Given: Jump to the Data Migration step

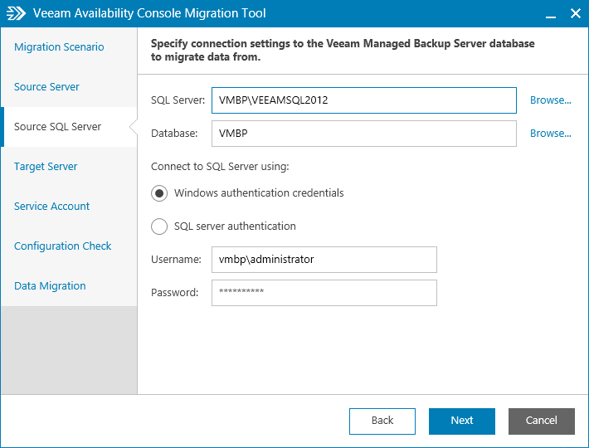Looking at the screenshot, I should pyautogui.click(x=50, y=286).
